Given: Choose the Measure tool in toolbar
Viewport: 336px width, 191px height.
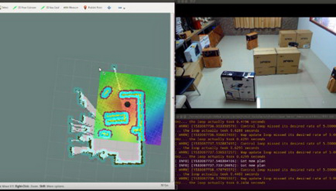Looking at the screenshot, I should (x=71, y=7).
